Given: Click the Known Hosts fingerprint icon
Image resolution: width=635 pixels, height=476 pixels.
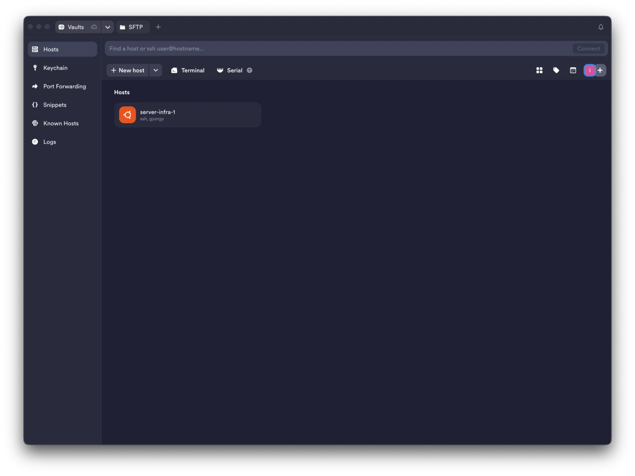Looking at the screenshot, I should (35, 123).
